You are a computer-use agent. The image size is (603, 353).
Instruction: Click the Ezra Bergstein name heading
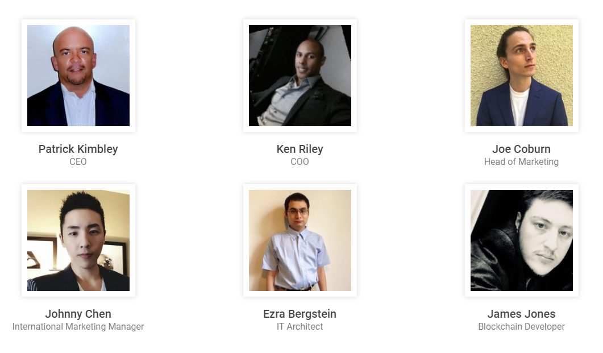tap(300, 314)
